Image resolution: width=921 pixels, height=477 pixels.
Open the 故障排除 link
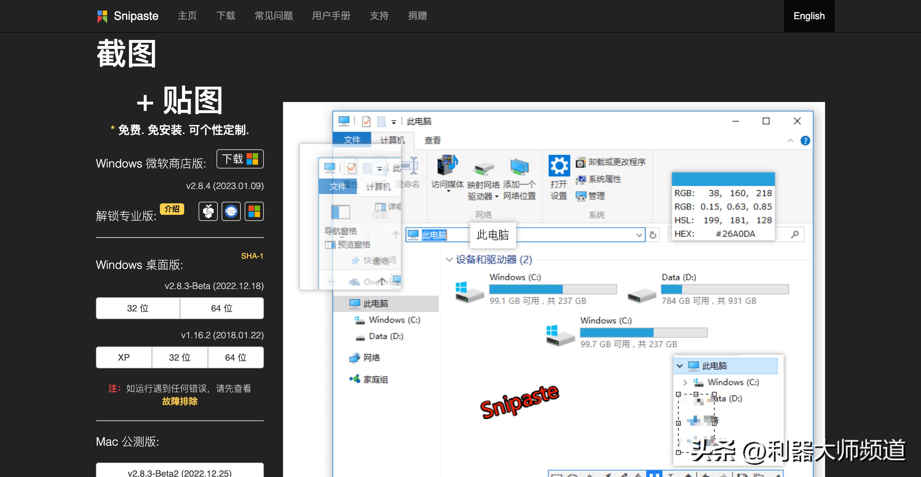180,402
